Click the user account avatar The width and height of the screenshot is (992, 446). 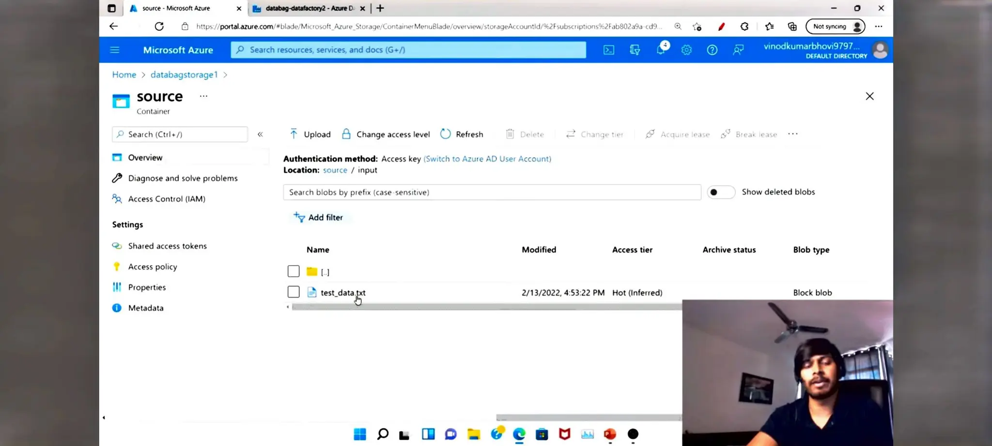tap(880, 50)
